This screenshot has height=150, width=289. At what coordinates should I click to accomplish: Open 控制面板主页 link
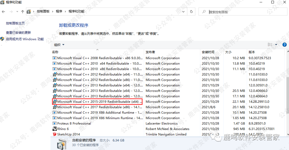tap(15, 23)
